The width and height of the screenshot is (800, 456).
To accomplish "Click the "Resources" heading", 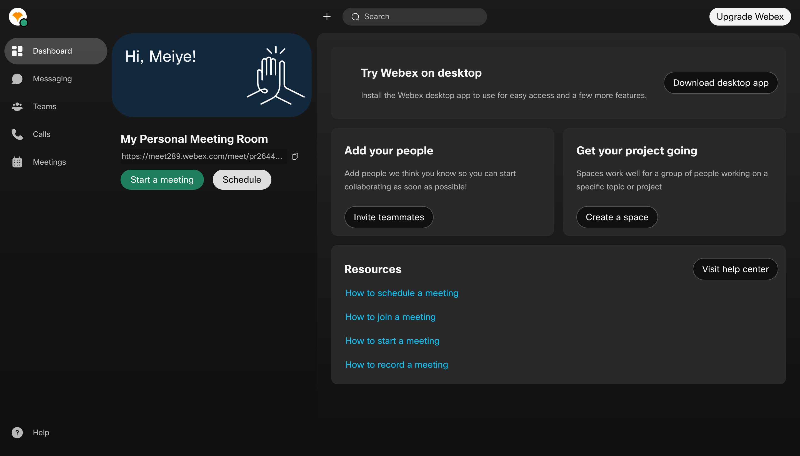I will click(x=373, y=269).
